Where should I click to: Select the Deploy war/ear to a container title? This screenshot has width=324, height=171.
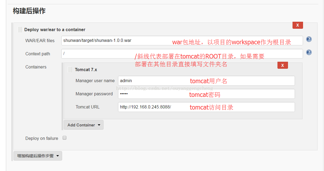(55, 30)
